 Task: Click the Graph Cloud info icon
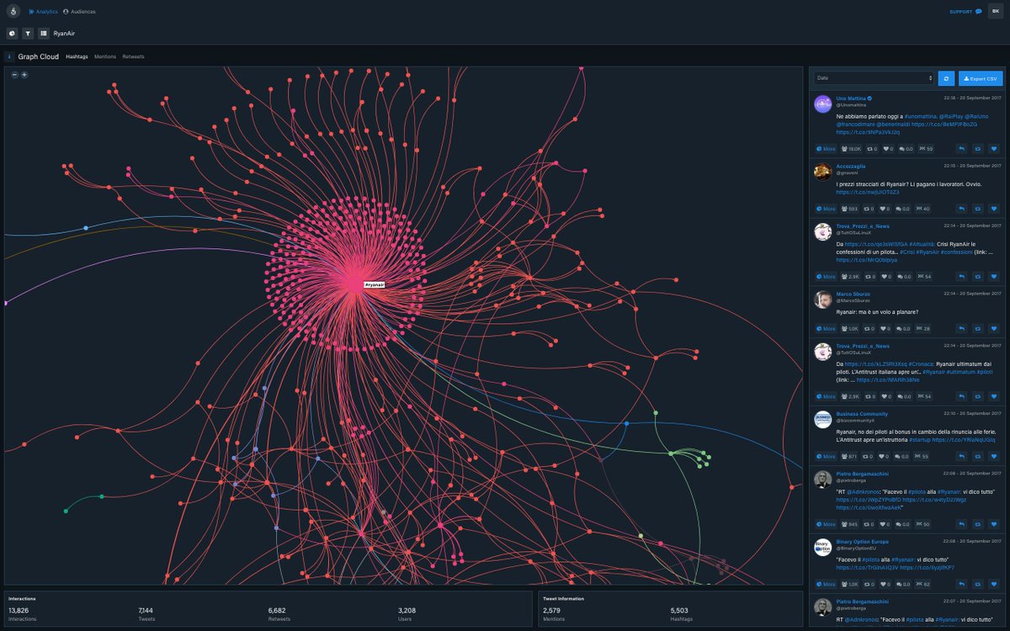click(x=9, y=56)
